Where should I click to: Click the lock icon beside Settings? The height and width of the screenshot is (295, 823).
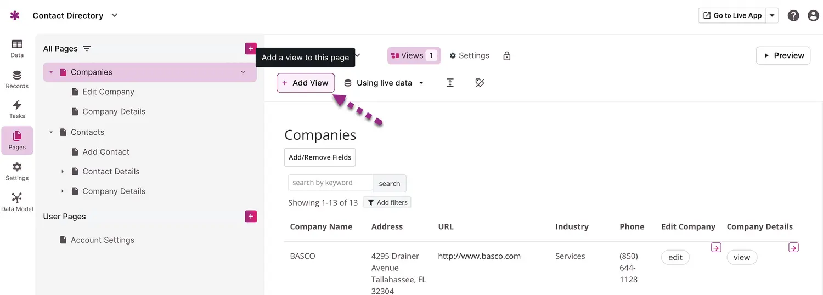(x=507, y=56)
